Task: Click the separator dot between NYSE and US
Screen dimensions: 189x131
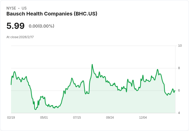Action: tap(19, 8)
